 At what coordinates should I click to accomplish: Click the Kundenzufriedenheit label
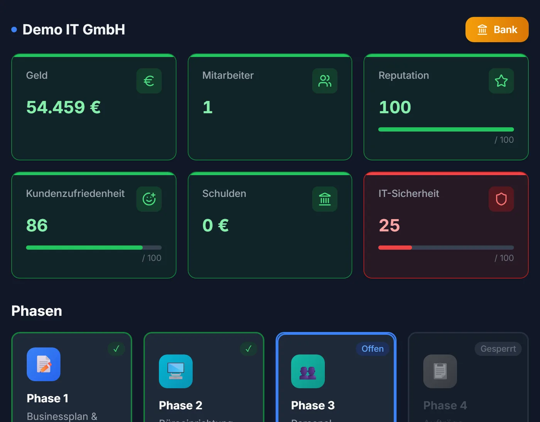(x=75, y=194)
